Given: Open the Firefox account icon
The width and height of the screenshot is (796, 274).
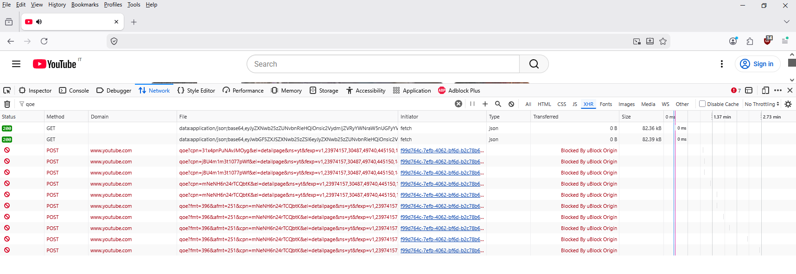Looking at the screenshot, I should click(x=733, y=41).
